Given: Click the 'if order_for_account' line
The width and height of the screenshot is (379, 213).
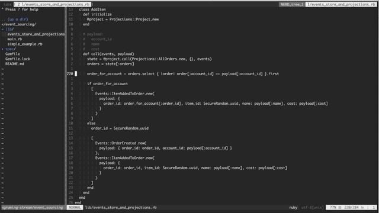Looking at the screenshot, I should tap(107, 83).
